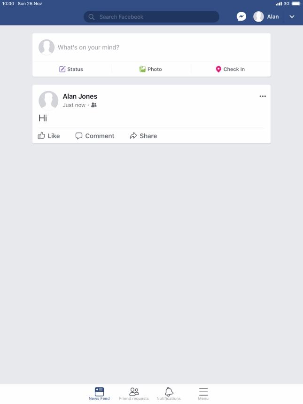Viewport: 303px width, 404px height.
Task: Tap the Check In button
Action: (230, 69)
